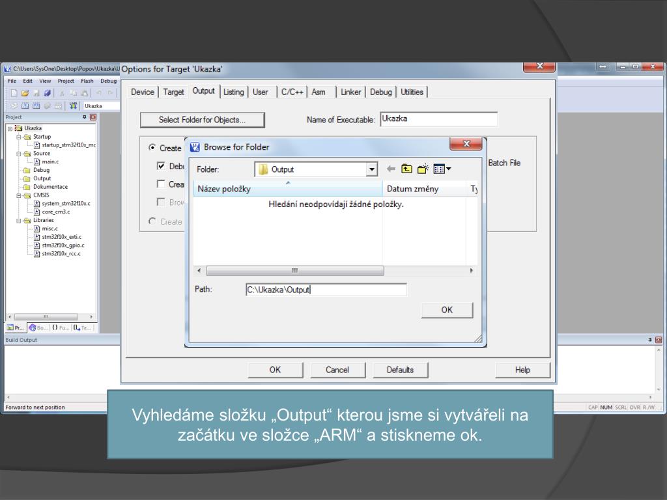Click the Up One Level folder icon
Viewport: 667px width, 500px height.
406,169
